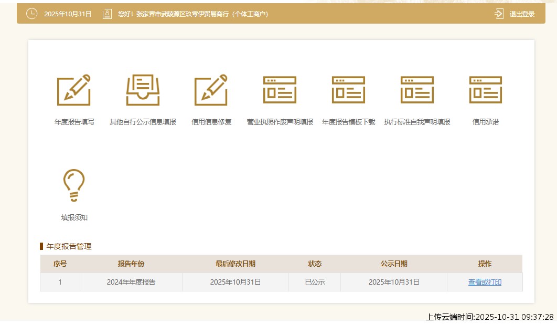Image resolution: width=557 pixels, height=324 pixels.
Task: Open the 执行标准自我声明填报 icon
Action: (417, 90)
